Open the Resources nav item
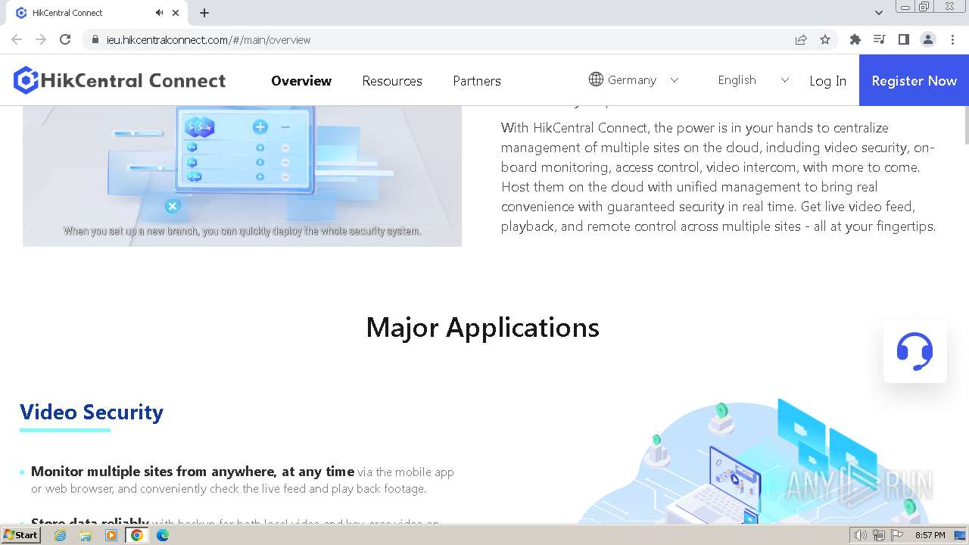This screenshot has width=969, height=545. point(392,80)
